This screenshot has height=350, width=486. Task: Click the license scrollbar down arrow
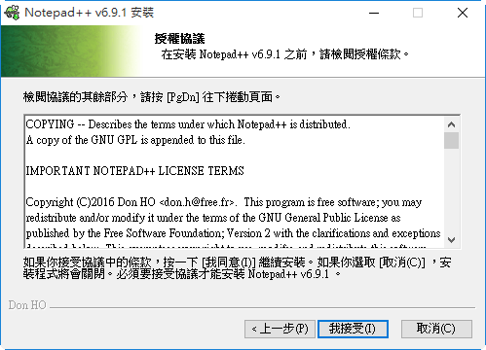pyautogui.click(x=451, y=240)
